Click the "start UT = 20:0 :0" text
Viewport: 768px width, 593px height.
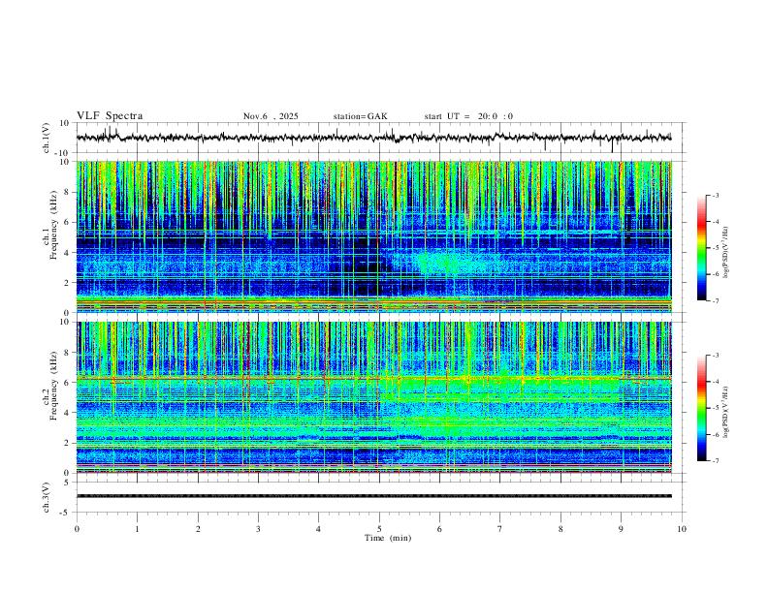[x=468, y=116]
